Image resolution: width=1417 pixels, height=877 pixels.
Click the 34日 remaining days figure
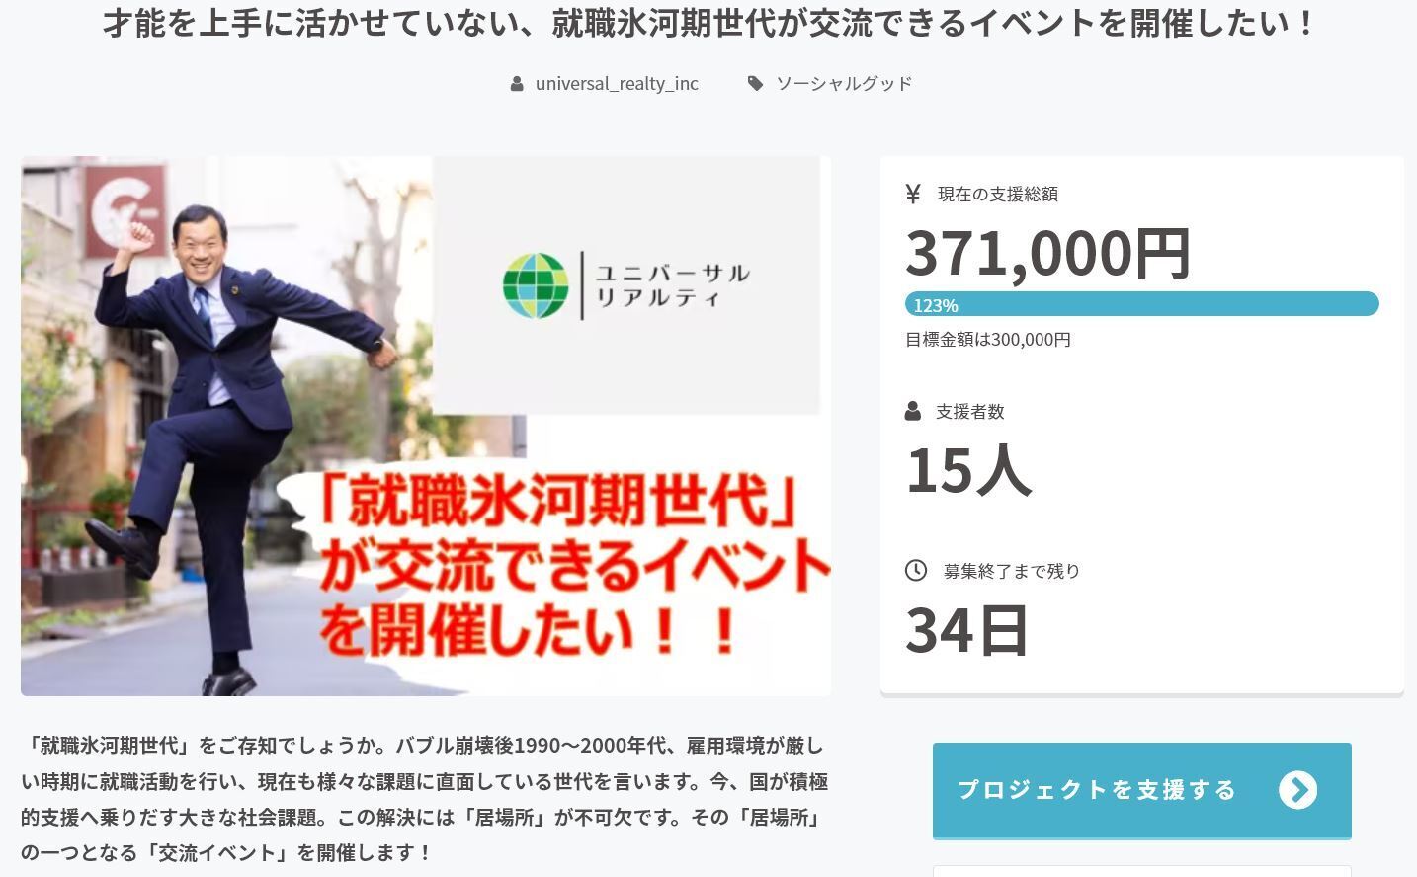point(967,630)
